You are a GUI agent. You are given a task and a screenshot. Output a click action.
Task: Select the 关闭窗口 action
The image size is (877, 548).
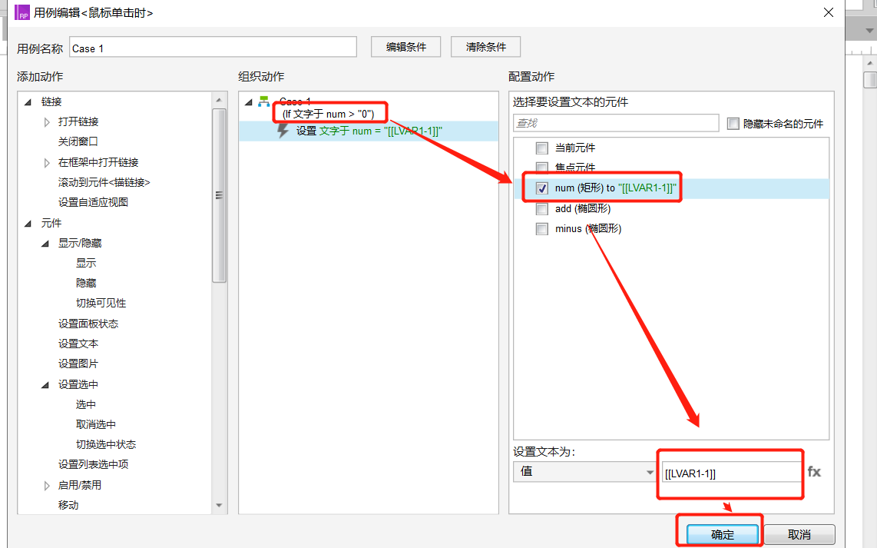tap(78, 141)
